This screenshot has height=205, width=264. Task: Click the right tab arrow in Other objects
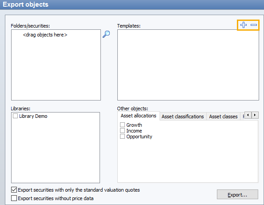[x=255, y=115]
